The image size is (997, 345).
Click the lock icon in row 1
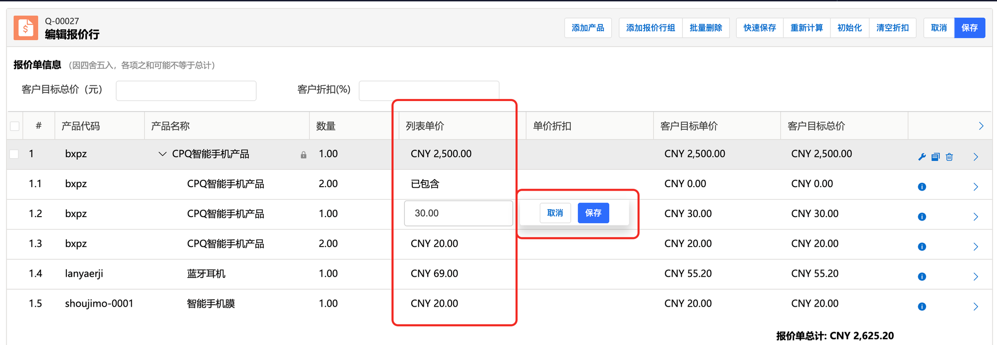304,155
